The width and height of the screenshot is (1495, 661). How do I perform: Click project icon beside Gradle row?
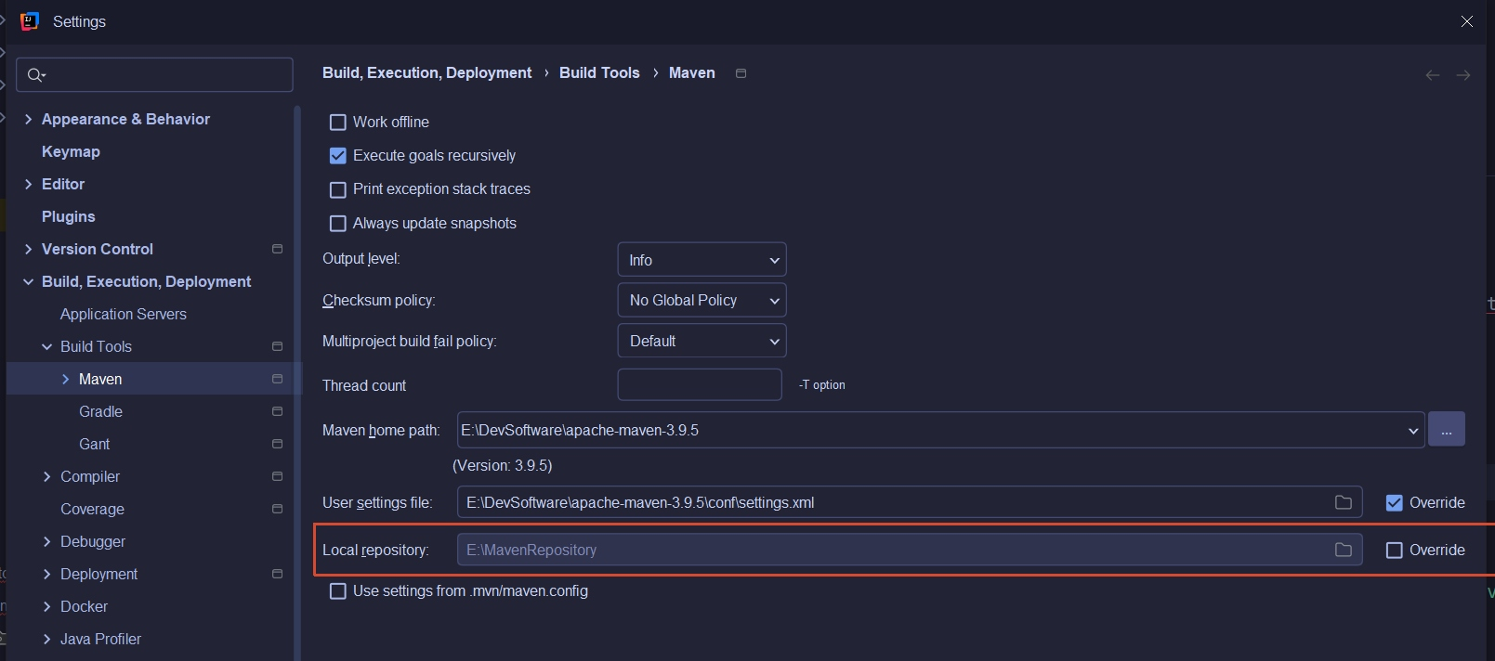tap(277, 411)
